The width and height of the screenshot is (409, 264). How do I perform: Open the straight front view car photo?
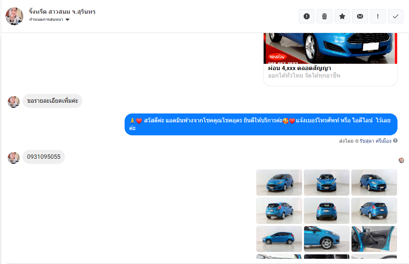pos(327,182)
